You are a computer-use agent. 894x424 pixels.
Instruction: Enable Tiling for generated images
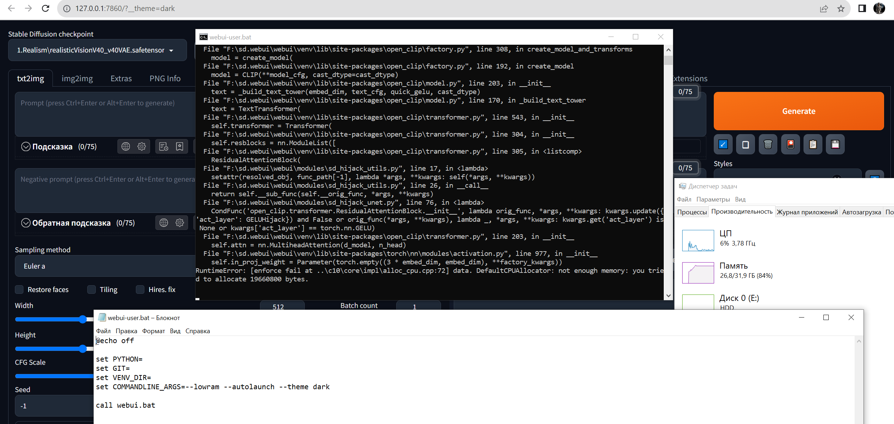tap(91, 290)
